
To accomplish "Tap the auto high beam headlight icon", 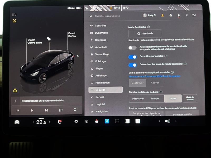I will point(14,15).
